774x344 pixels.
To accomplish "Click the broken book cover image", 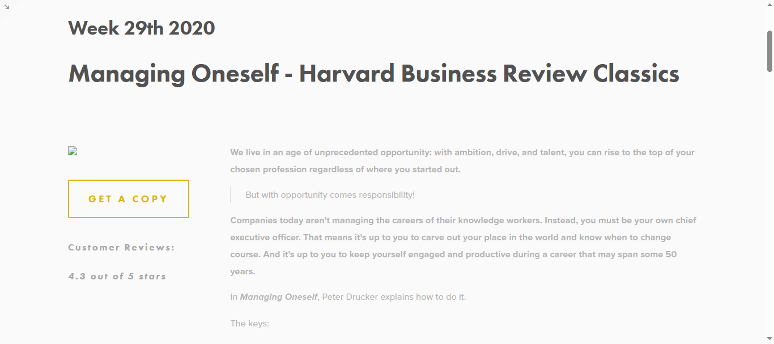I will 73,151.
